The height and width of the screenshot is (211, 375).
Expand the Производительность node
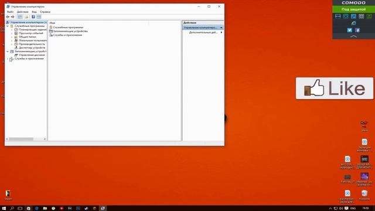(x=12, y=44)
